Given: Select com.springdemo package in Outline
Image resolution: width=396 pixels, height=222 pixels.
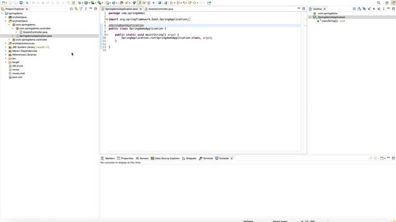Looking at the screenshot, I should pyautogui.click(x=327, y=14).
